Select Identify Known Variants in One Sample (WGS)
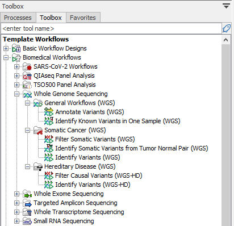The height and width of the screenshot is (226, 234). coord(118,121)
